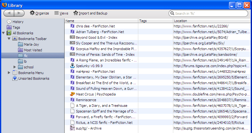This screenshot has height=133, width=252.
Task: Click the sup/tg/ Archive bookmark favicon
Action: click(x=72, y=128)
